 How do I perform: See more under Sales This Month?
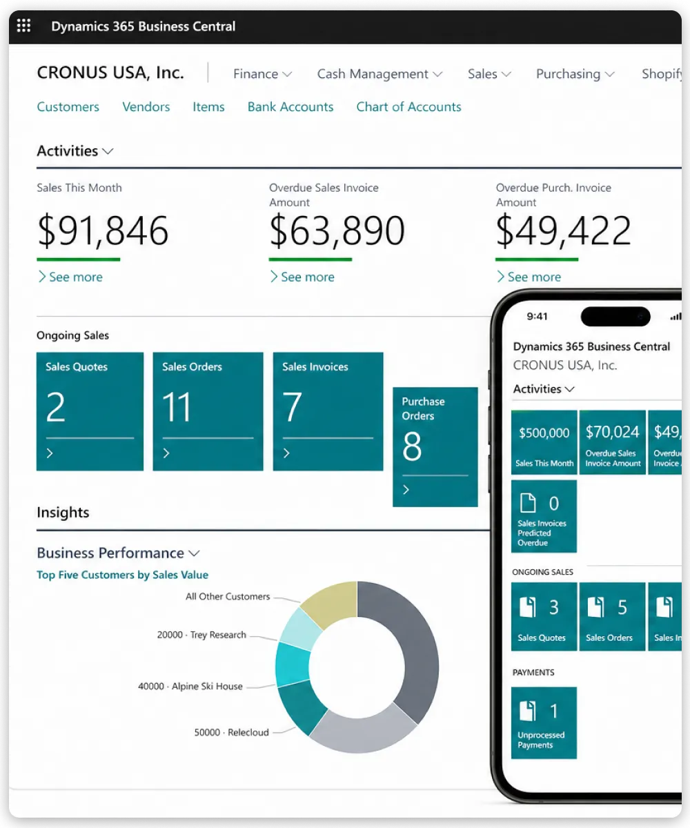click(x=70, y=277)
